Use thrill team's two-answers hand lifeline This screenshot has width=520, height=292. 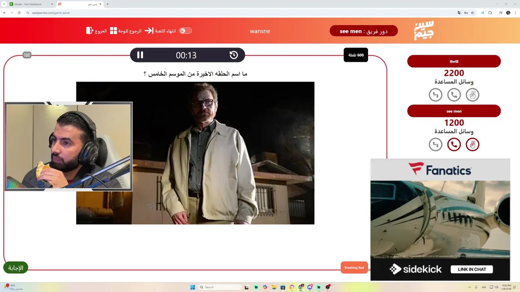pos(472,95)
